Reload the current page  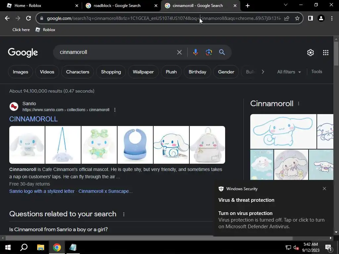tap(28, 19)
